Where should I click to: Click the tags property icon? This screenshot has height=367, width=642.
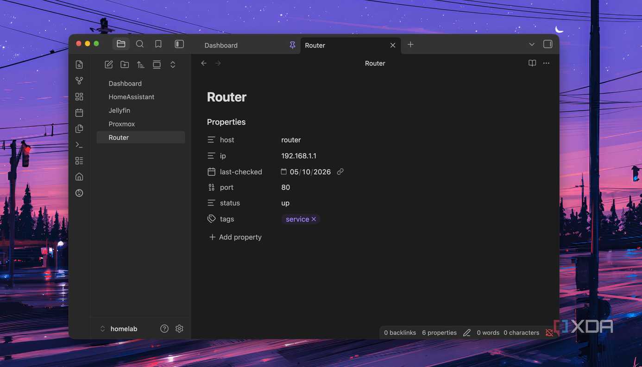(211, 219)
